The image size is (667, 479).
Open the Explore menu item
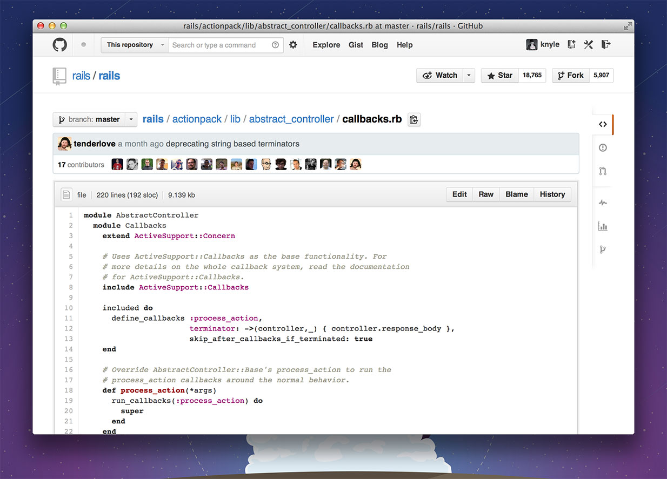tap(326, 45)
